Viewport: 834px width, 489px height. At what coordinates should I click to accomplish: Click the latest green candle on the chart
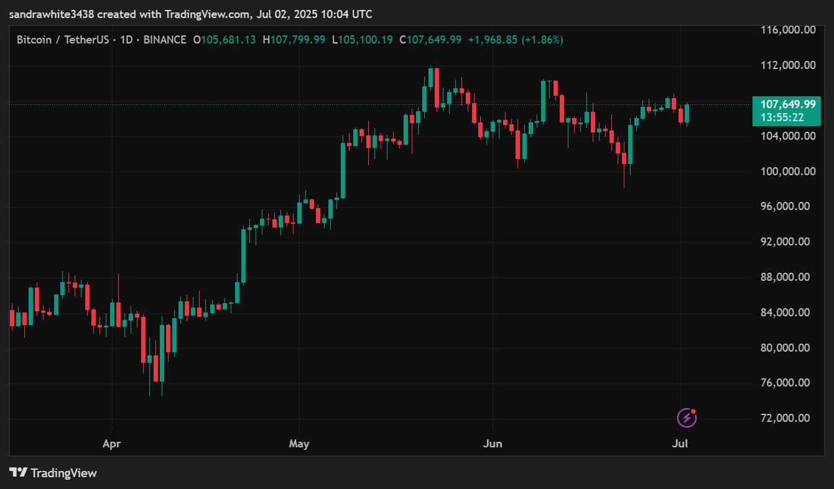pyautogui.click(x=687, y=113)
